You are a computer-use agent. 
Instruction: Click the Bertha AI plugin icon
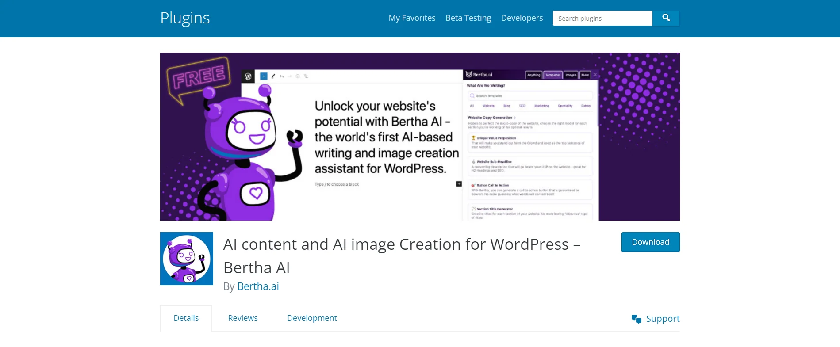(187, 259)
